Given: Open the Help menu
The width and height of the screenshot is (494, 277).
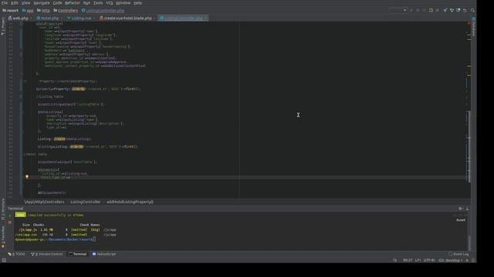Looking at the screenshot, I should click(x=137, y=3).
